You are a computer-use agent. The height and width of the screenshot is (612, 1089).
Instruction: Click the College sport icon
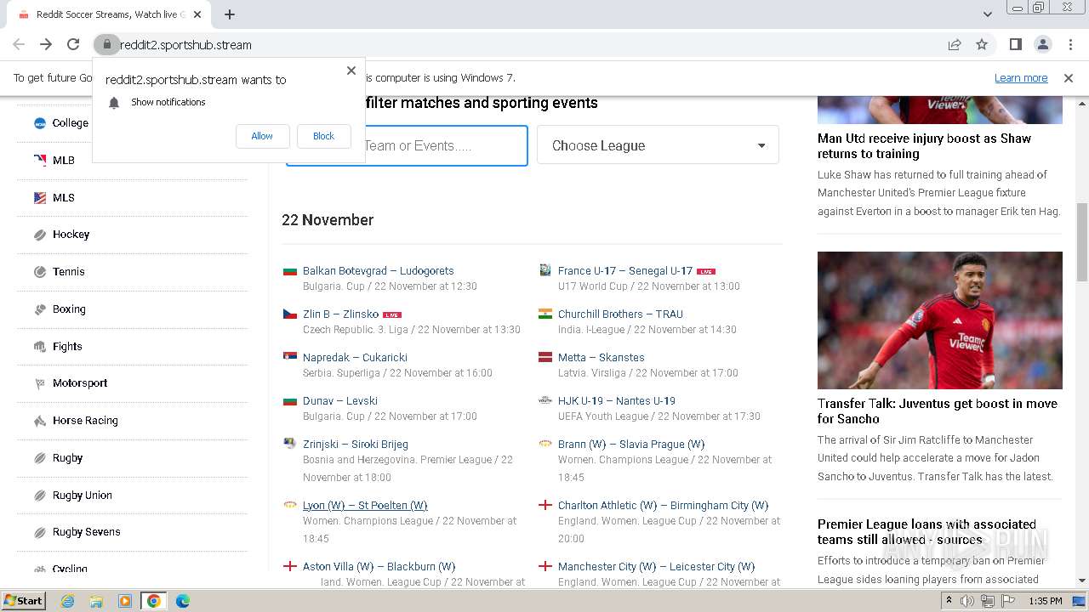[x=40, y=123]
